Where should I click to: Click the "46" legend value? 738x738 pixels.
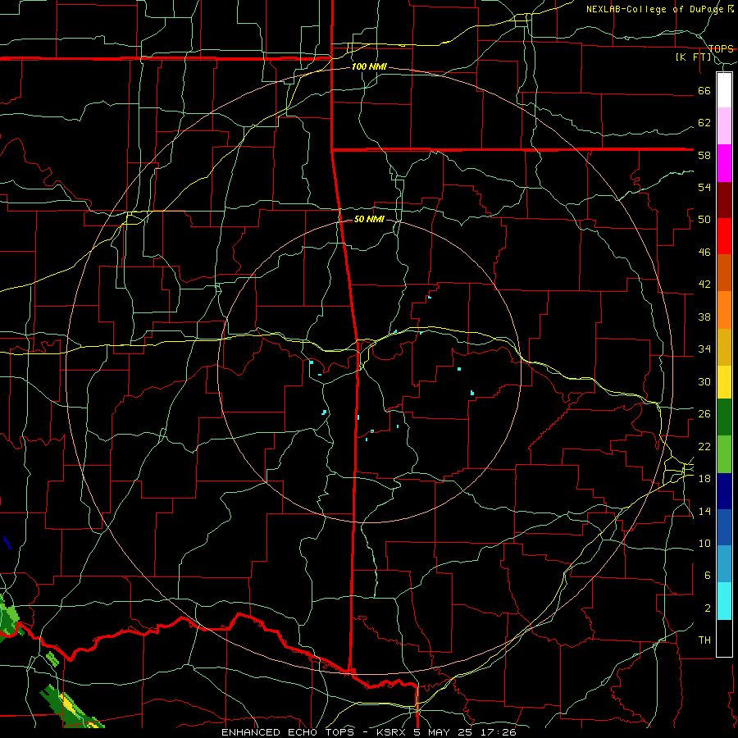[704, 253]
